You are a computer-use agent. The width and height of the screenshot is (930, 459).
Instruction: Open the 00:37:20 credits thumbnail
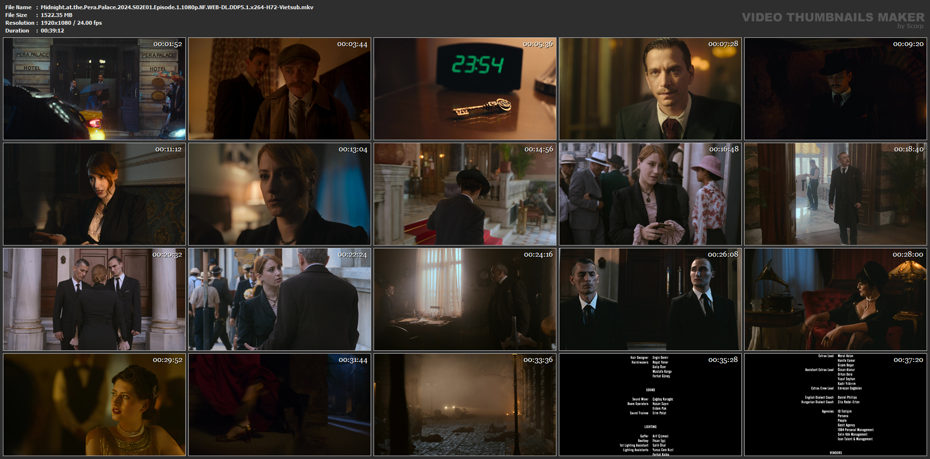[835, 405]
